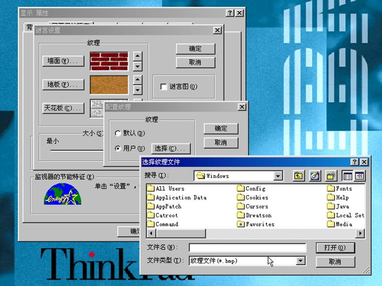Viewport: 382px width, 286px height.
Task: Switch to details view icon
Action: [359, 176]
